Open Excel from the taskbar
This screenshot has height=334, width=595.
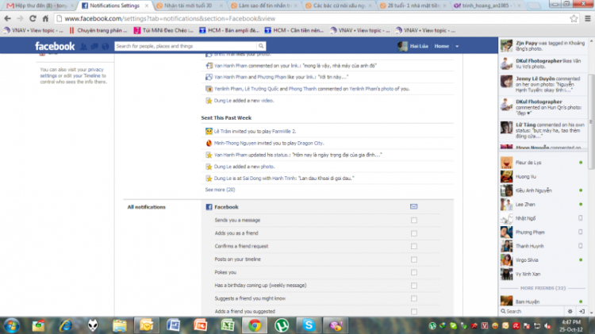coord(228,325)
